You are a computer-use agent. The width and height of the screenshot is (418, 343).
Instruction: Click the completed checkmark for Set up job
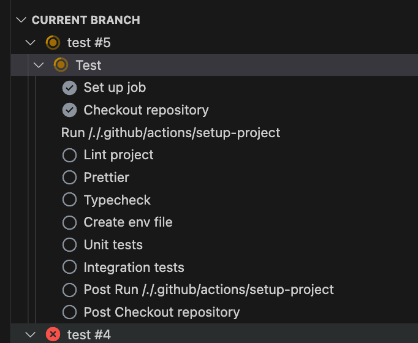pyautogui.click(x=69, y=88)
